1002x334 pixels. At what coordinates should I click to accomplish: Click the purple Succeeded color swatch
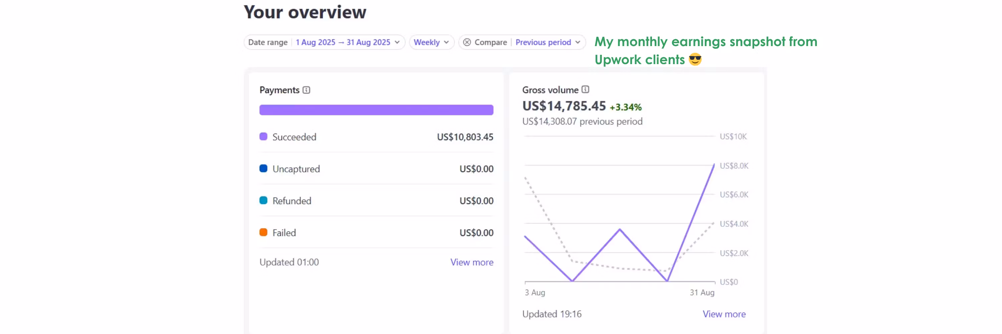click(263, 137)
